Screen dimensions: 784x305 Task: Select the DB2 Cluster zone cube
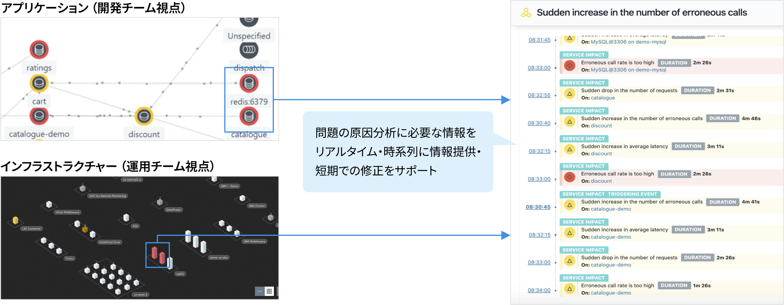tap(242, 198)
